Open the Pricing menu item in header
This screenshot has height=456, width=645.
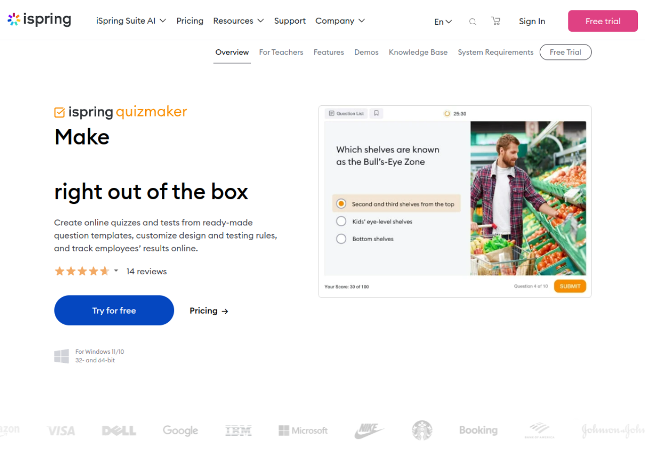pos(190,21)
